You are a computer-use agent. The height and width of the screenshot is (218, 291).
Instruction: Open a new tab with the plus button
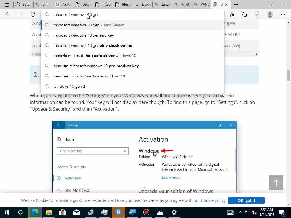point(236,5)
